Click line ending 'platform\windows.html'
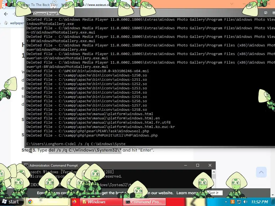275x206 pixels. tap(90, 114)
